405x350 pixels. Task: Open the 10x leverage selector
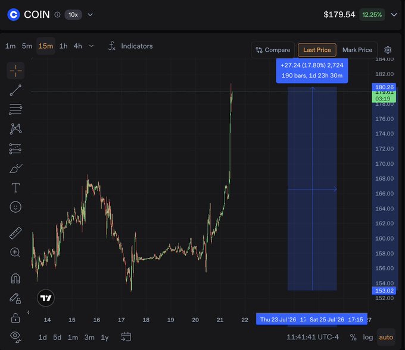(73, 15)
